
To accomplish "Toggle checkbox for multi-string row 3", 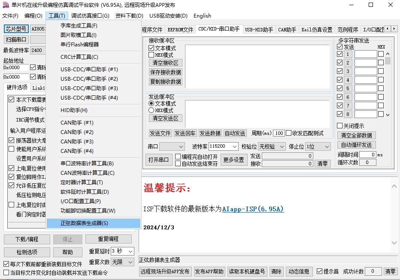I will point(339,71).
